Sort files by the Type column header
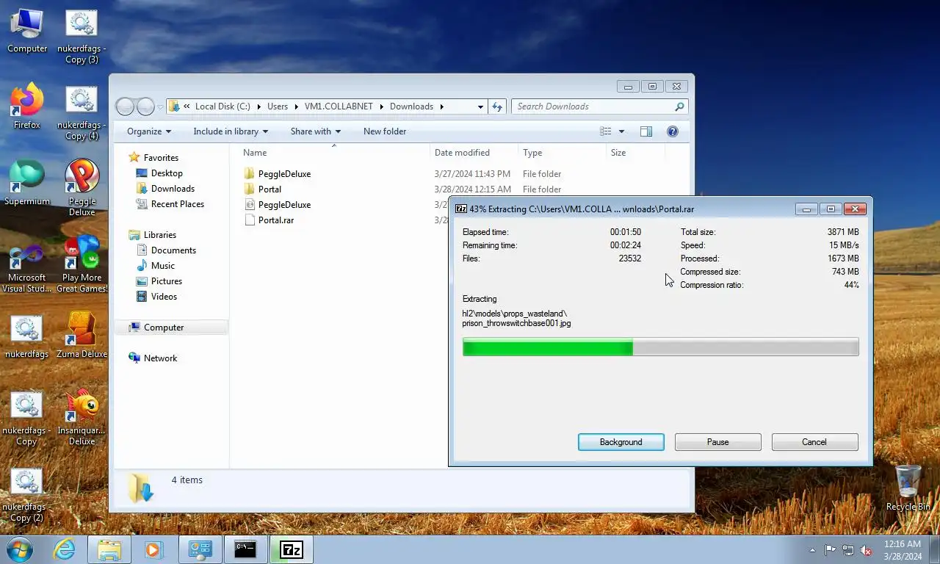This screenshot has height=564, width=940. tap(562, 153)
